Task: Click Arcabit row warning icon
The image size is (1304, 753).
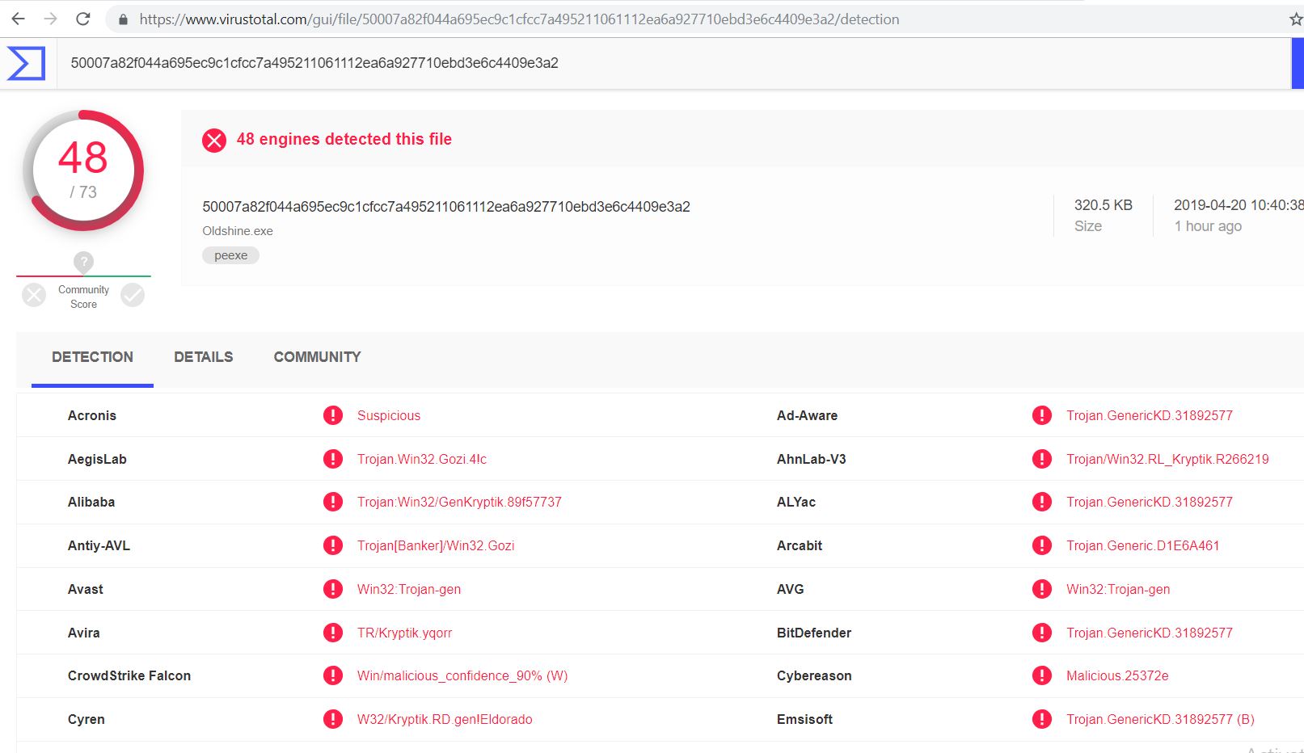Action: pyautogui.click(x=1042, y=545)
